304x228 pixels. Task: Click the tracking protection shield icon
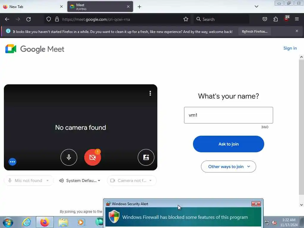tap(49, 19)
